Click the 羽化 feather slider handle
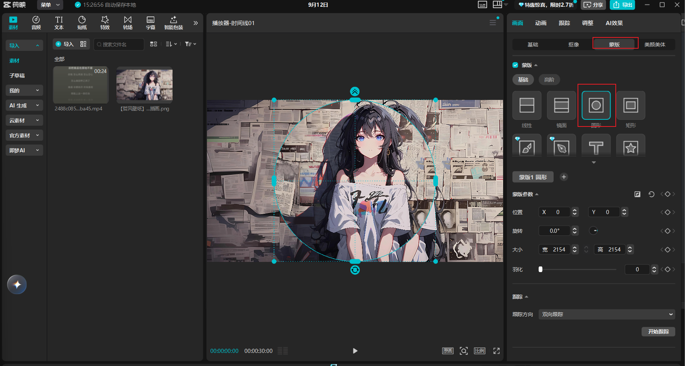Viewport: 685px width, 366px height. pos(541,269)
